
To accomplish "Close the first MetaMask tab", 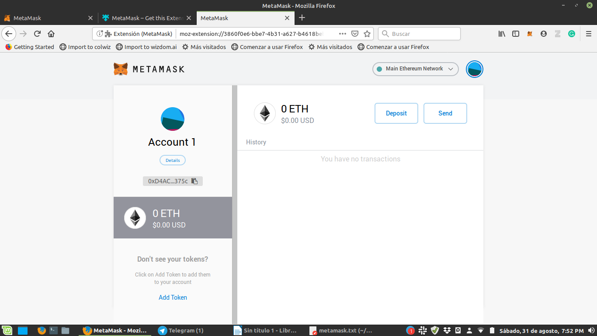I will coord(90,18).
